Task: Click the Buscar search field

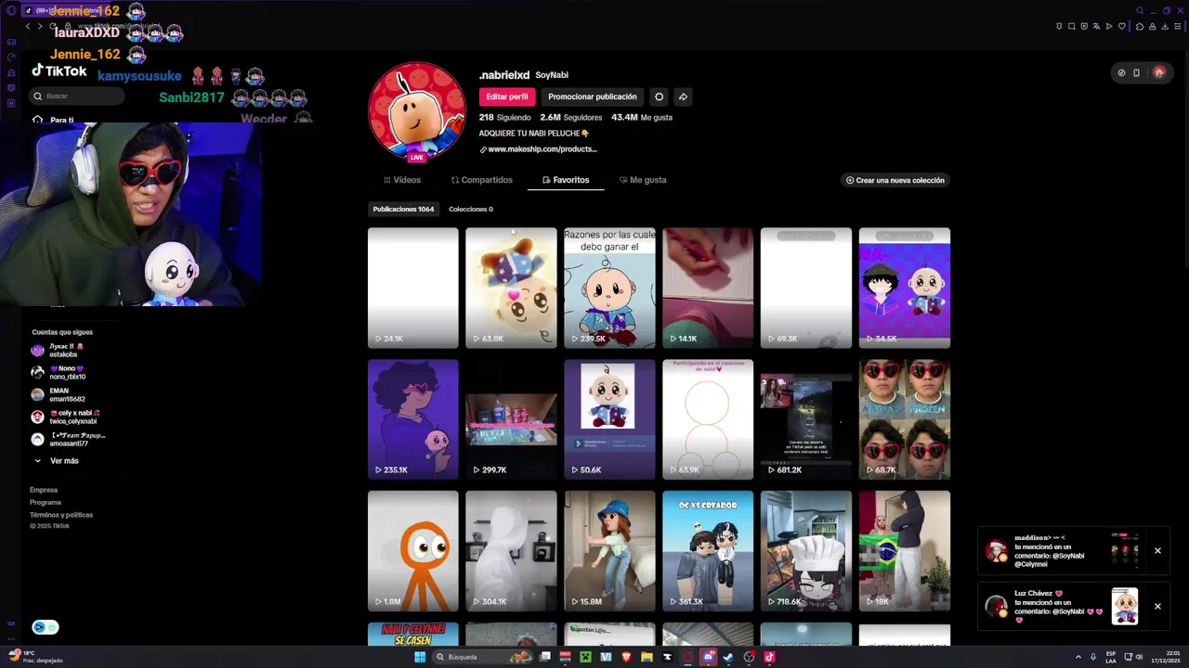Action: 76,96
